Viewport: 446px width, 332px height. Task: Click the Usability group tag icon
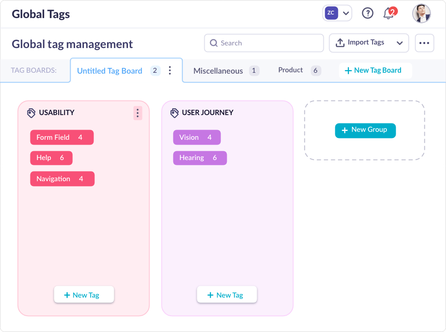[x=31, y=113]
